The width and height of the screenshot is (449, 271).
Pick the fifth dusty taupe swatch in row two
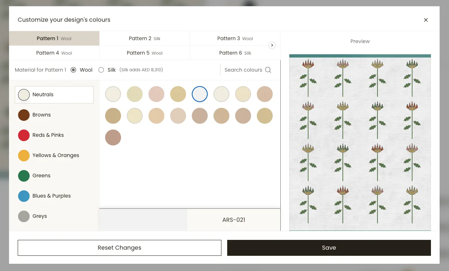pyautogui.click(x=200, y=116)
